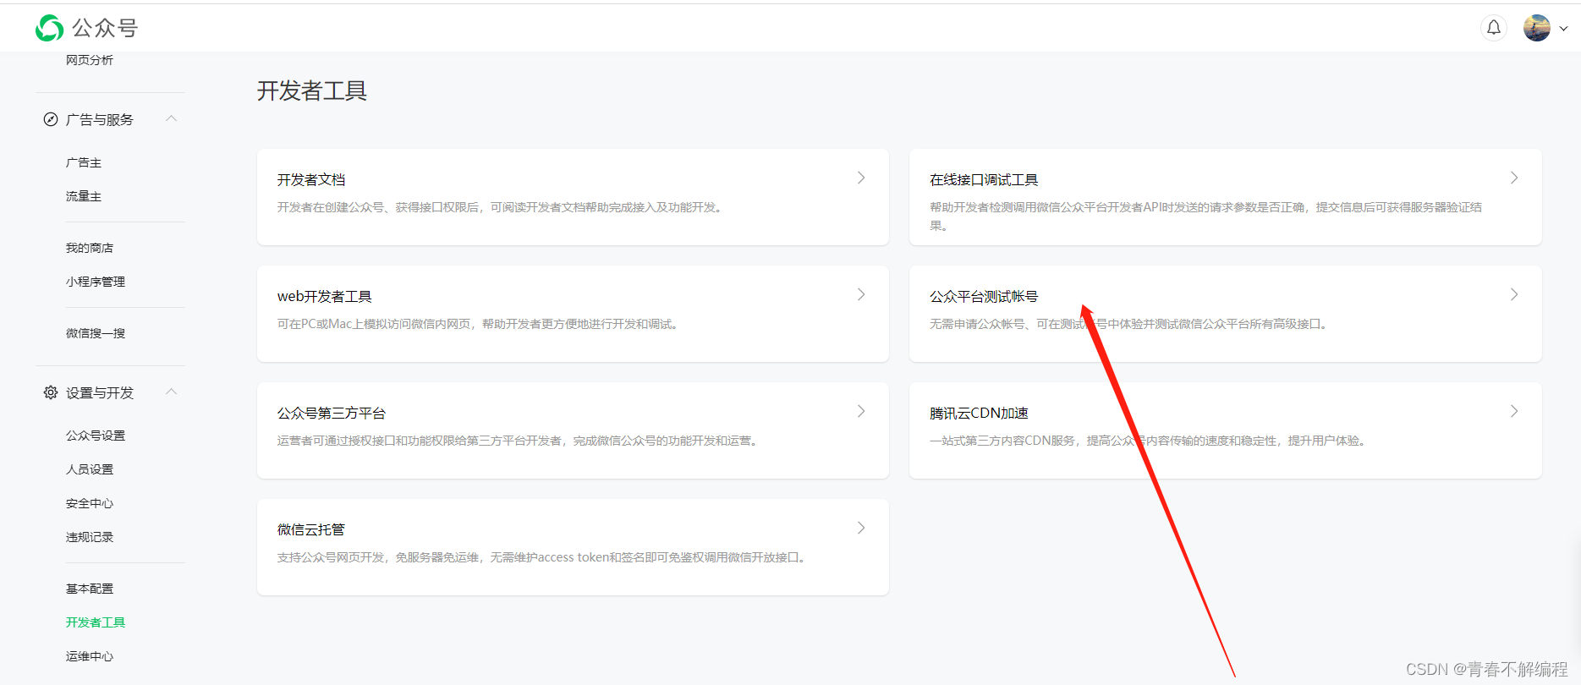Expand the dropdown arrow beside avatar
The height and width of the screenshot is (685, 1581).
1563,29
